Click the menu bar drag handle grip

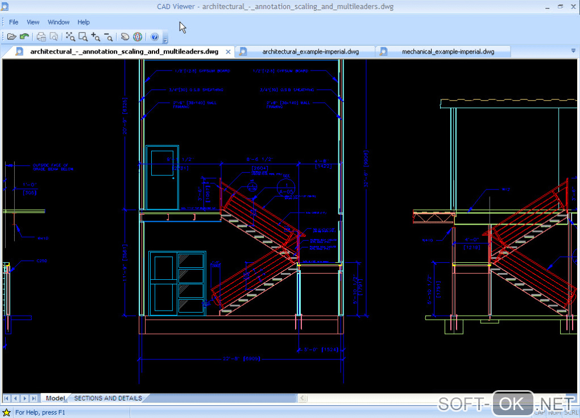(3, 22)
